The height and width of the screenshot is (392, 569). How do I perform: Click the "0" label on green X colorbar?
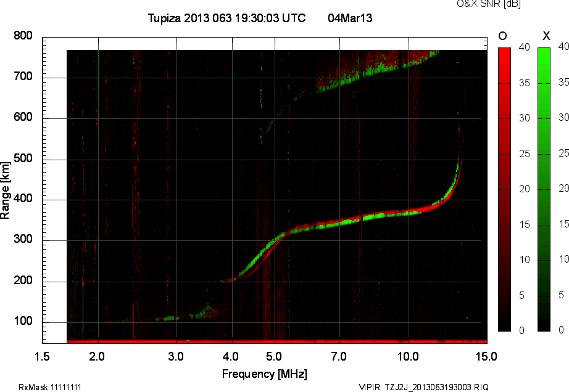pos(561,330)
